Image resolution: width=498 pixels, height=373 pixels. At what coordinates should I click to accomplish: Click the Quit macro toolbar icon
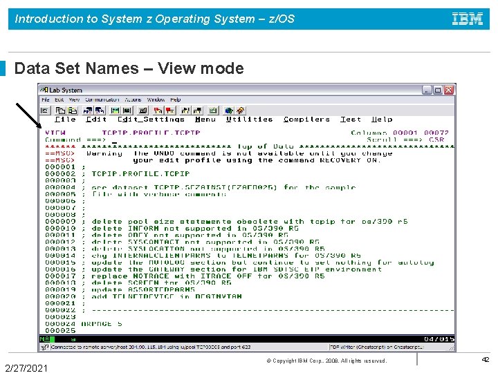pos(198,111)
